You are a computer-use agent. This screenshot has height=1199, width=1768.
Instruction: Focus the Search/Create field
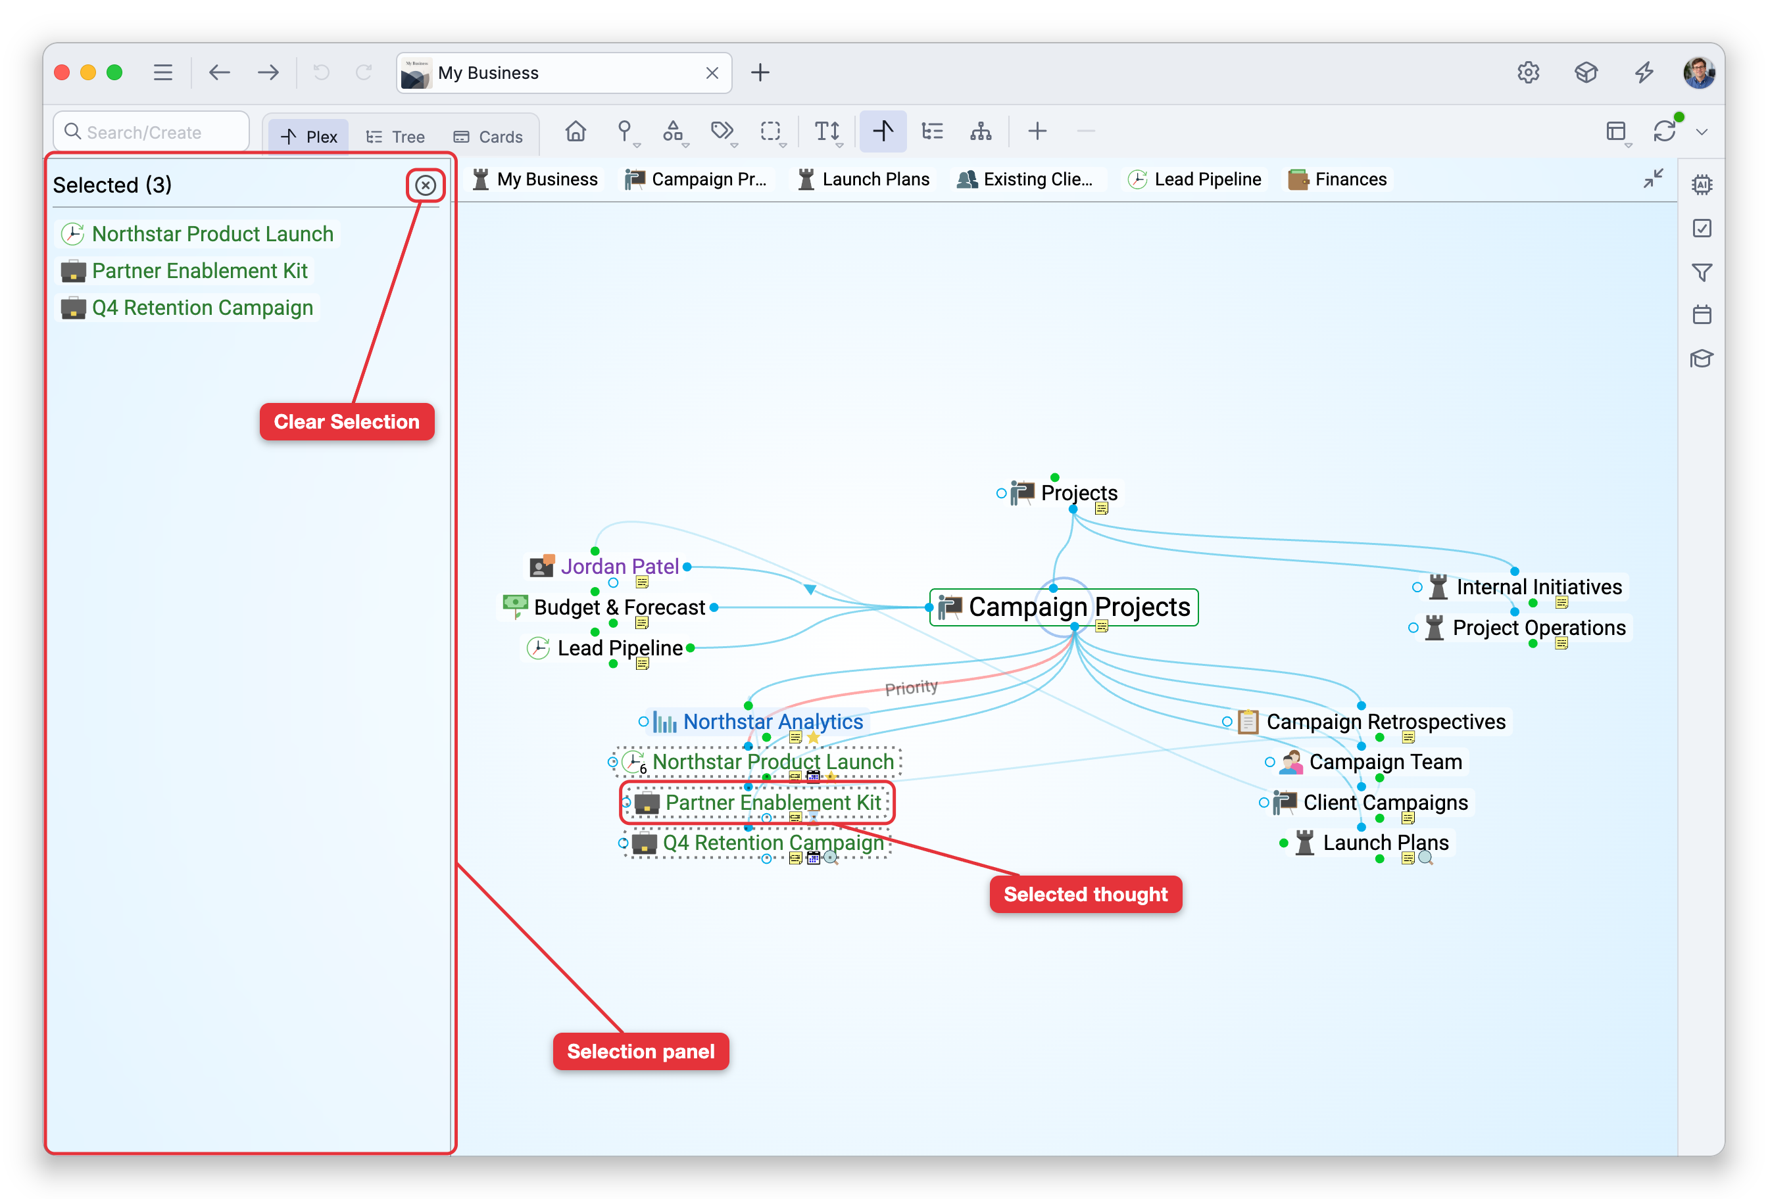click(x=151, y=131)
